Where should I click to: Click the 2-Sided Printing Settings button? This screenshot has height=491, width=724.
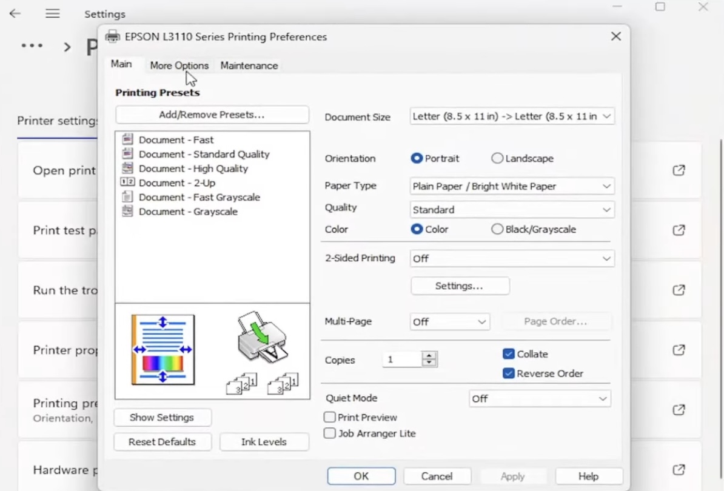[x=460, y=286]
